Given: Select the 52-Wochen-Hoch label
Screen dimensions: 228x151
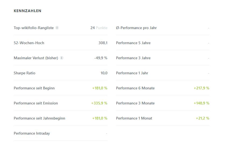Looking at the screenshot, I should (29, 43).
